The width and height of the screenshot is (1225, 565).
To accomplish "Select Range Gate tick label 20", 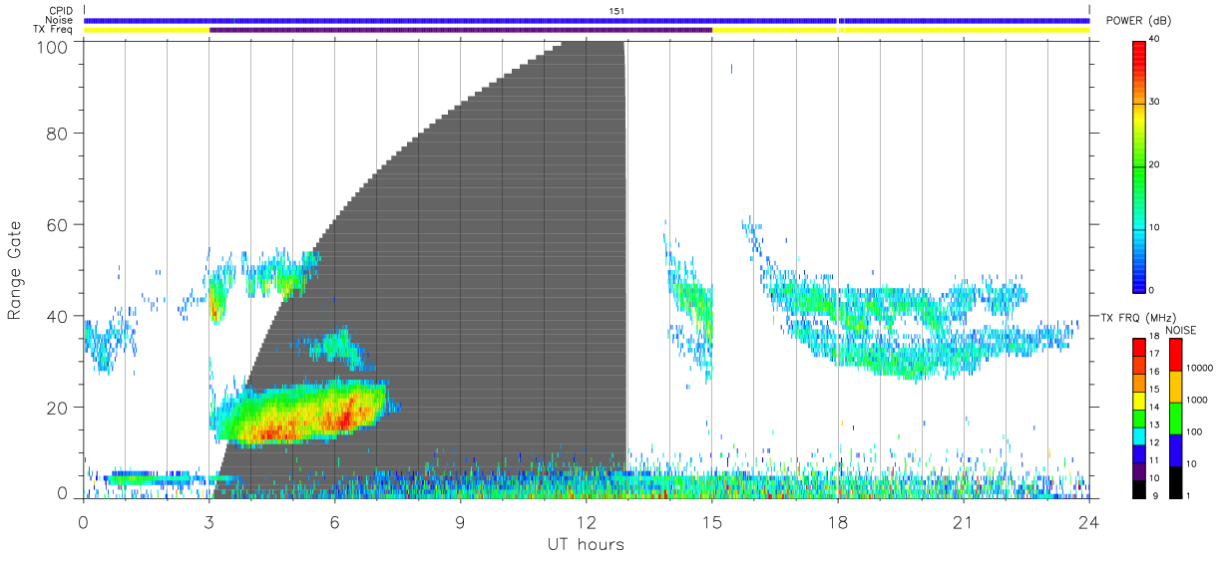I will click(57, 408).
